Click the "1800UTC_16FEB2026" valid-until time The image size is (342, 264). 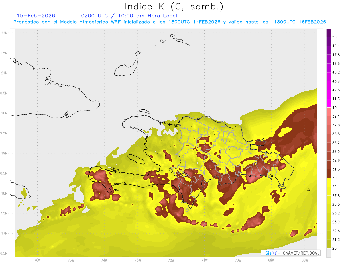[300, 22]
